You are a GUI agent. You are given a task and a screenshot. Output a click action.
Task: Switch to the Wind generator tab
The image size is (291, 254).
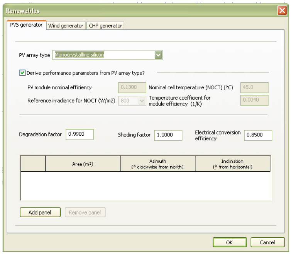pos(66,26)
